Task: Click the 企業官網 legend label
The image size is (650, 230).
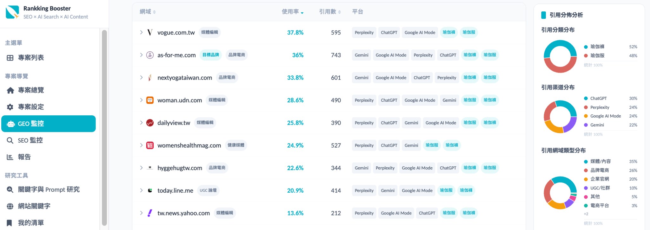Action: coord(600,179)
